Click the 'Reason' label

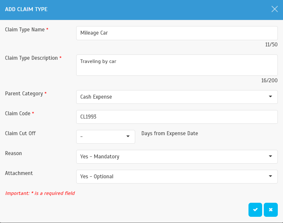pyautogui.click(x=14, y=153)
